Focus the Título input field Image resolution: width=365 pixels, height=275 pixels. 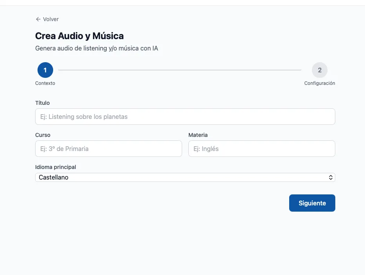click(185, 117)
